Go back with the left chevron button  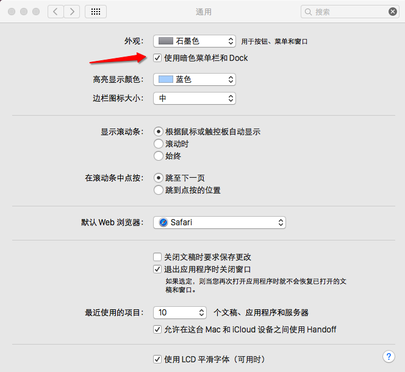tap(56, 12)
